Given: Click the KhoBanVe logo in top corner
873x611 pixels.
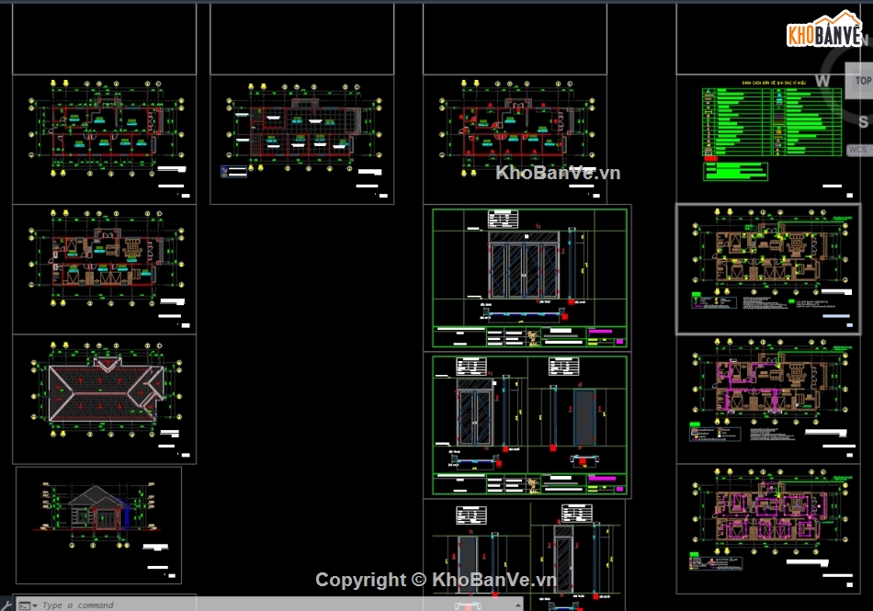Looking at the screenshot, I should tap(824, 32).
